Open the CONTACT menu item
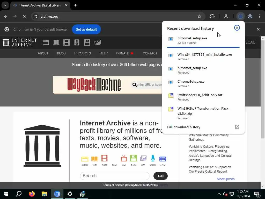 tap(150, 53)
